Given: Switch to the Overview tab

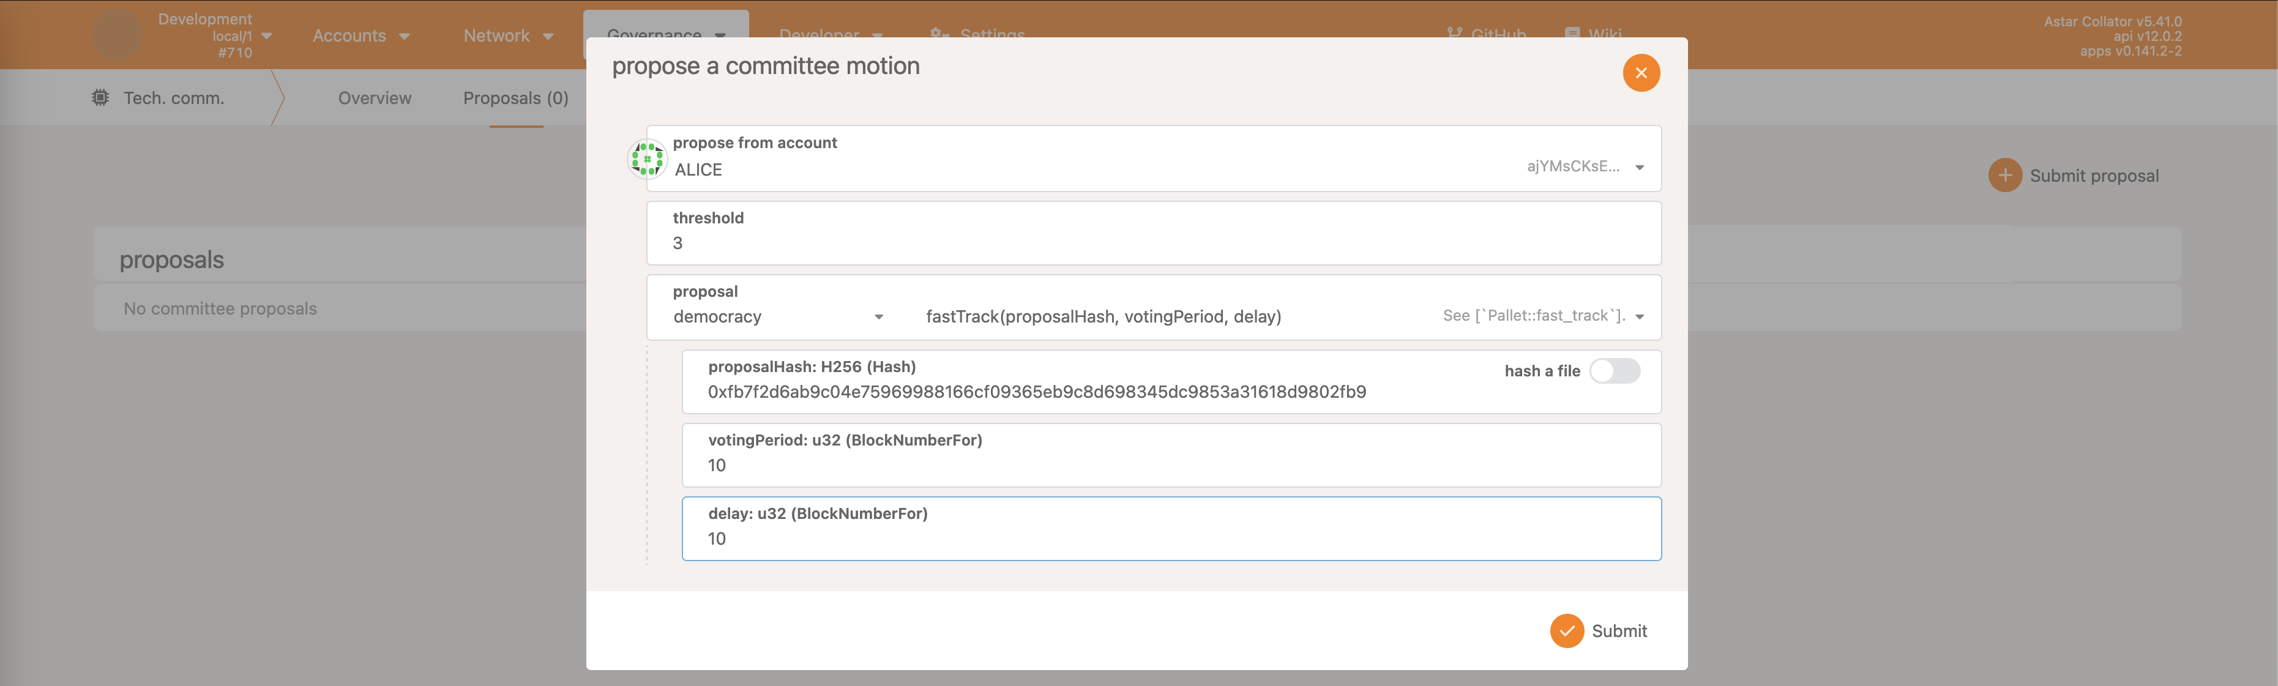Looking at the screenshot, I should [x=374, y=98].
